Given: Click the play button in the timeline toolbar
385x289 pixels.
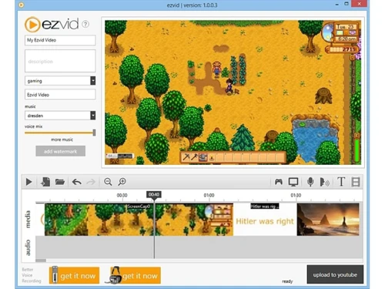Looking at the screenshot, I should 28,182.
